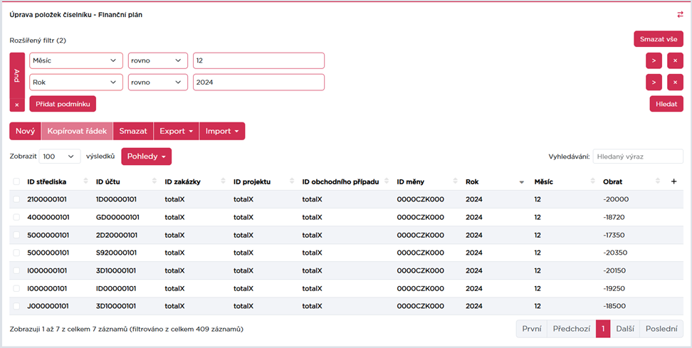Click the Obrat value -19250

614,288
